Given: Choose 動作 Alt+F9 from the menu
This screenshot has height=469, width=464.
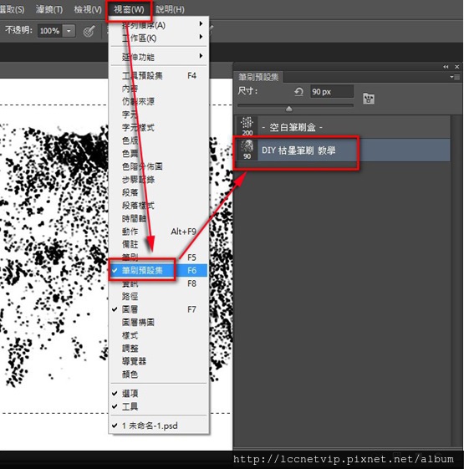Looking at the screenshot, I should [159, 232].
